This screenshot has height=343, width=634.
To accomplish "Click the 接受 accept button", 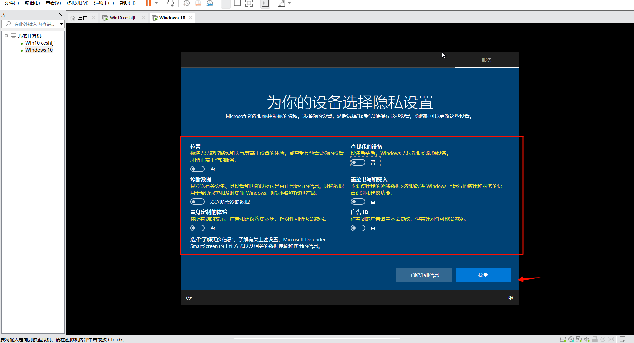I will pos(483,275).
